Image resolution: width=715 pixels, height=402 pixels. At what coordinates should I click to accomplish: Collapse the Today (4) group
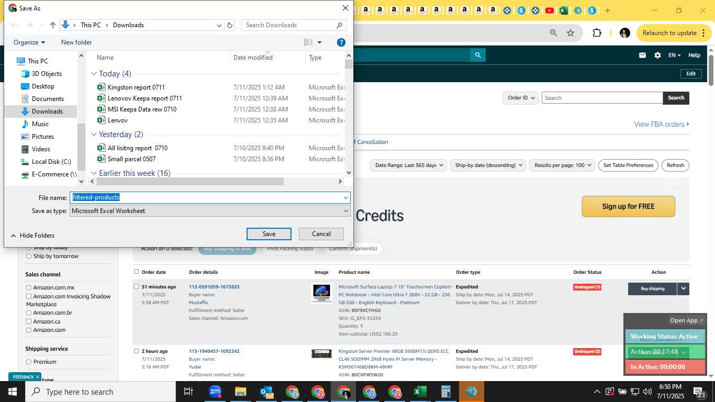[x=94, y=74]
